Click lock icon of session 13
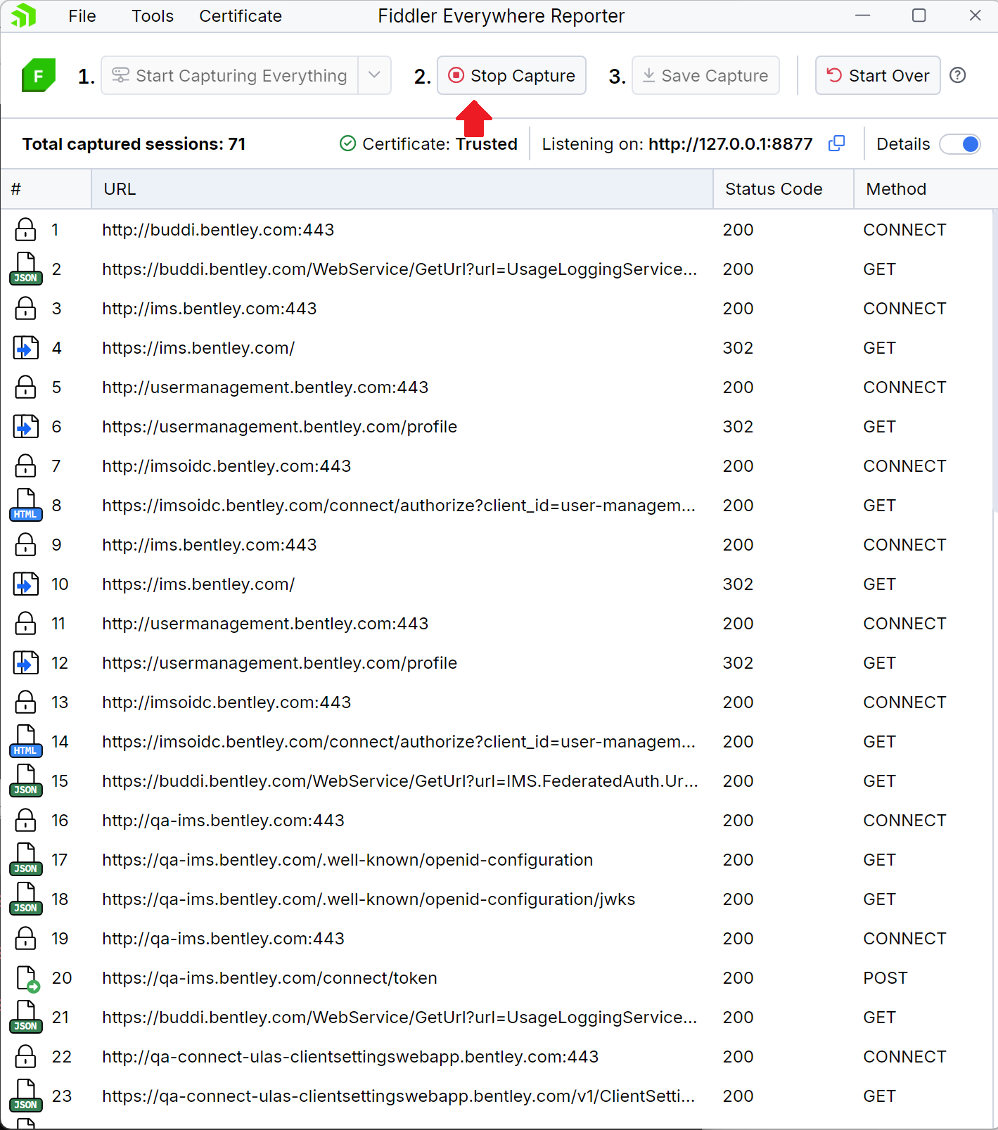Screen dimensions: 998x1130 pos(26,702)
